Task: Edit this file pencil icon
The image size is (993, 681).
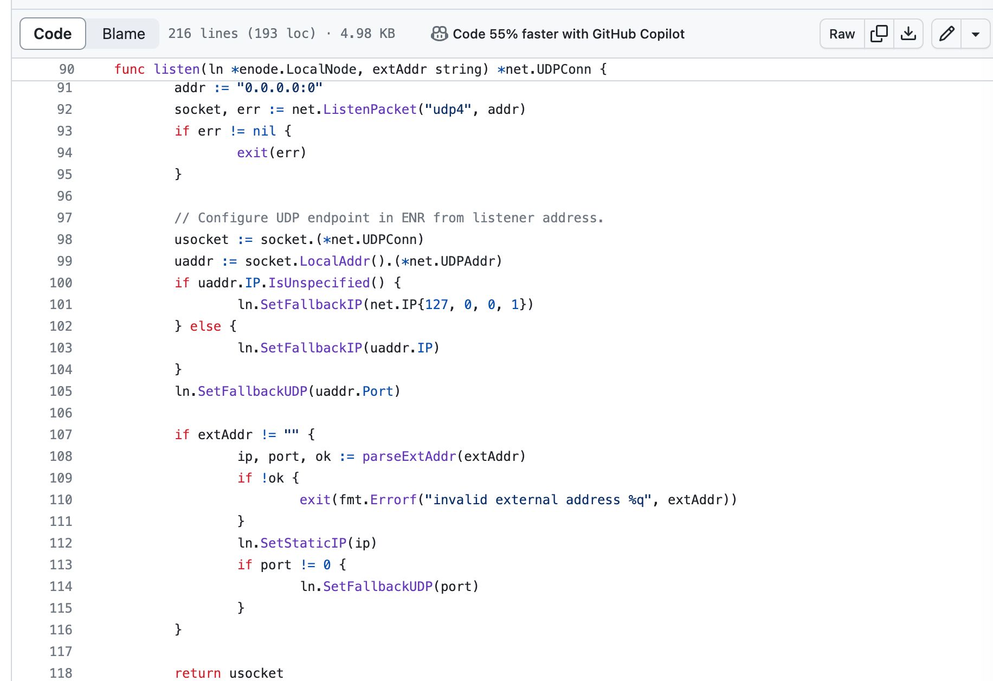Action: (x=946, y=34)
